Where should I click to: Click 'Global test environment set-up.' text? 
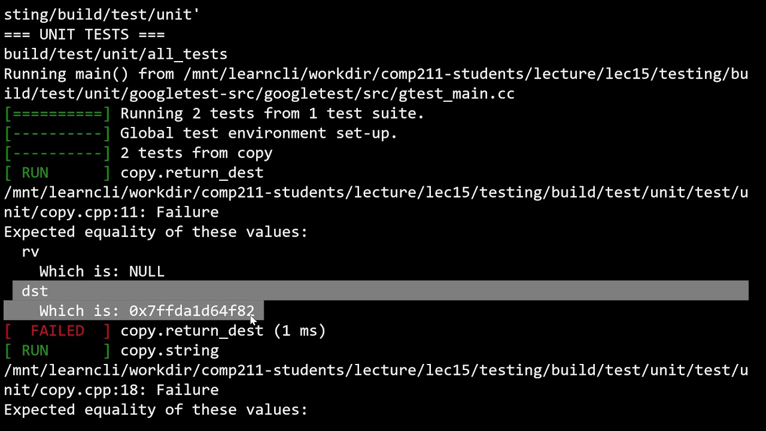(259, 133)
